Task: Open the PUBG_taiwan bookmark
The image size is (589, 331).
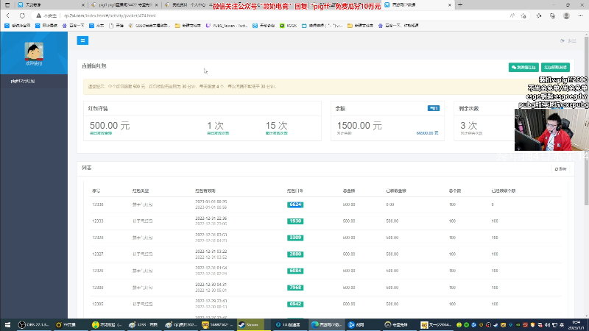Action: click(227, 26)
